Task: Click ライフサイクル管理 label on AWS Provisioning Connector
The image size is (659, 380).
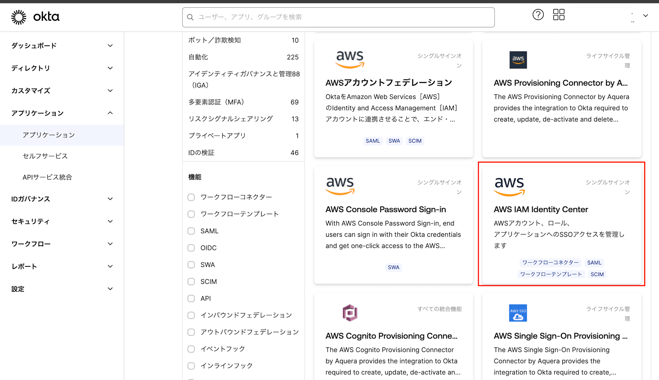Action: (608, 61)
